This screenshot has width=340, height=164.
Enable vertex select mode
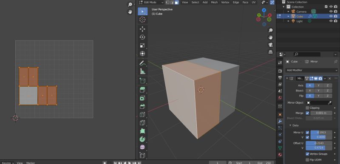pyautogui.click(x=167, y=3)
